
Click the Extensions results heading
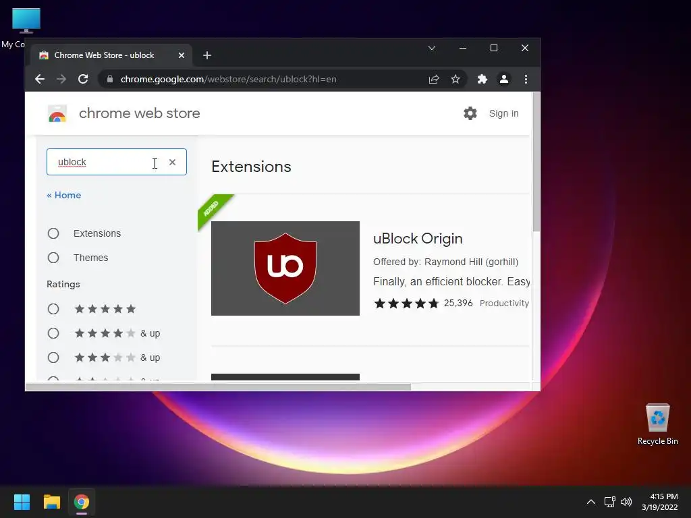tap(251, 167)
